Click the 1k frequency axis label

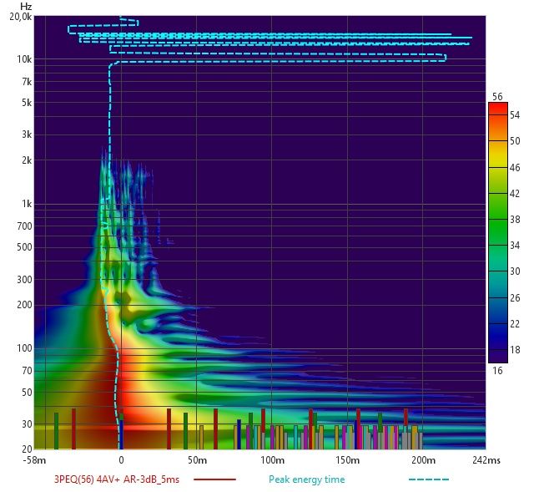tap(26, 204)
